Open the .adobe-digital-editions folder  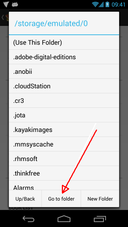64,57
